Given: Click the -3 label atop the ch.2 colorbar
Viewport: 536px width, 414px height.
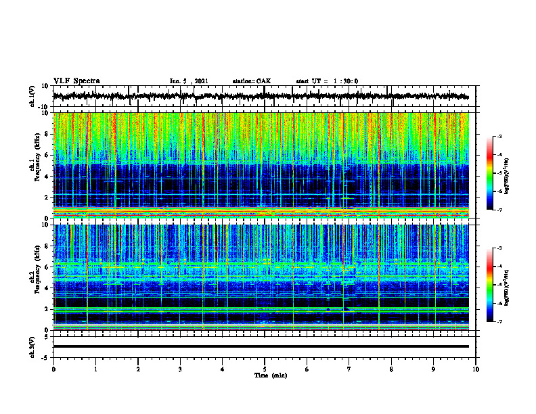Looking at the screenshot, I should click(x=499, y=248).
